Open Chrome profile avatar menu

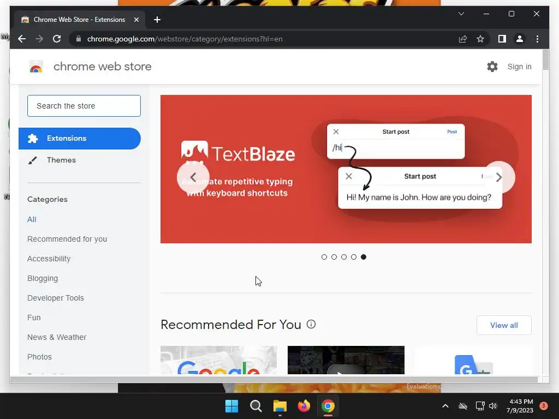520,39
